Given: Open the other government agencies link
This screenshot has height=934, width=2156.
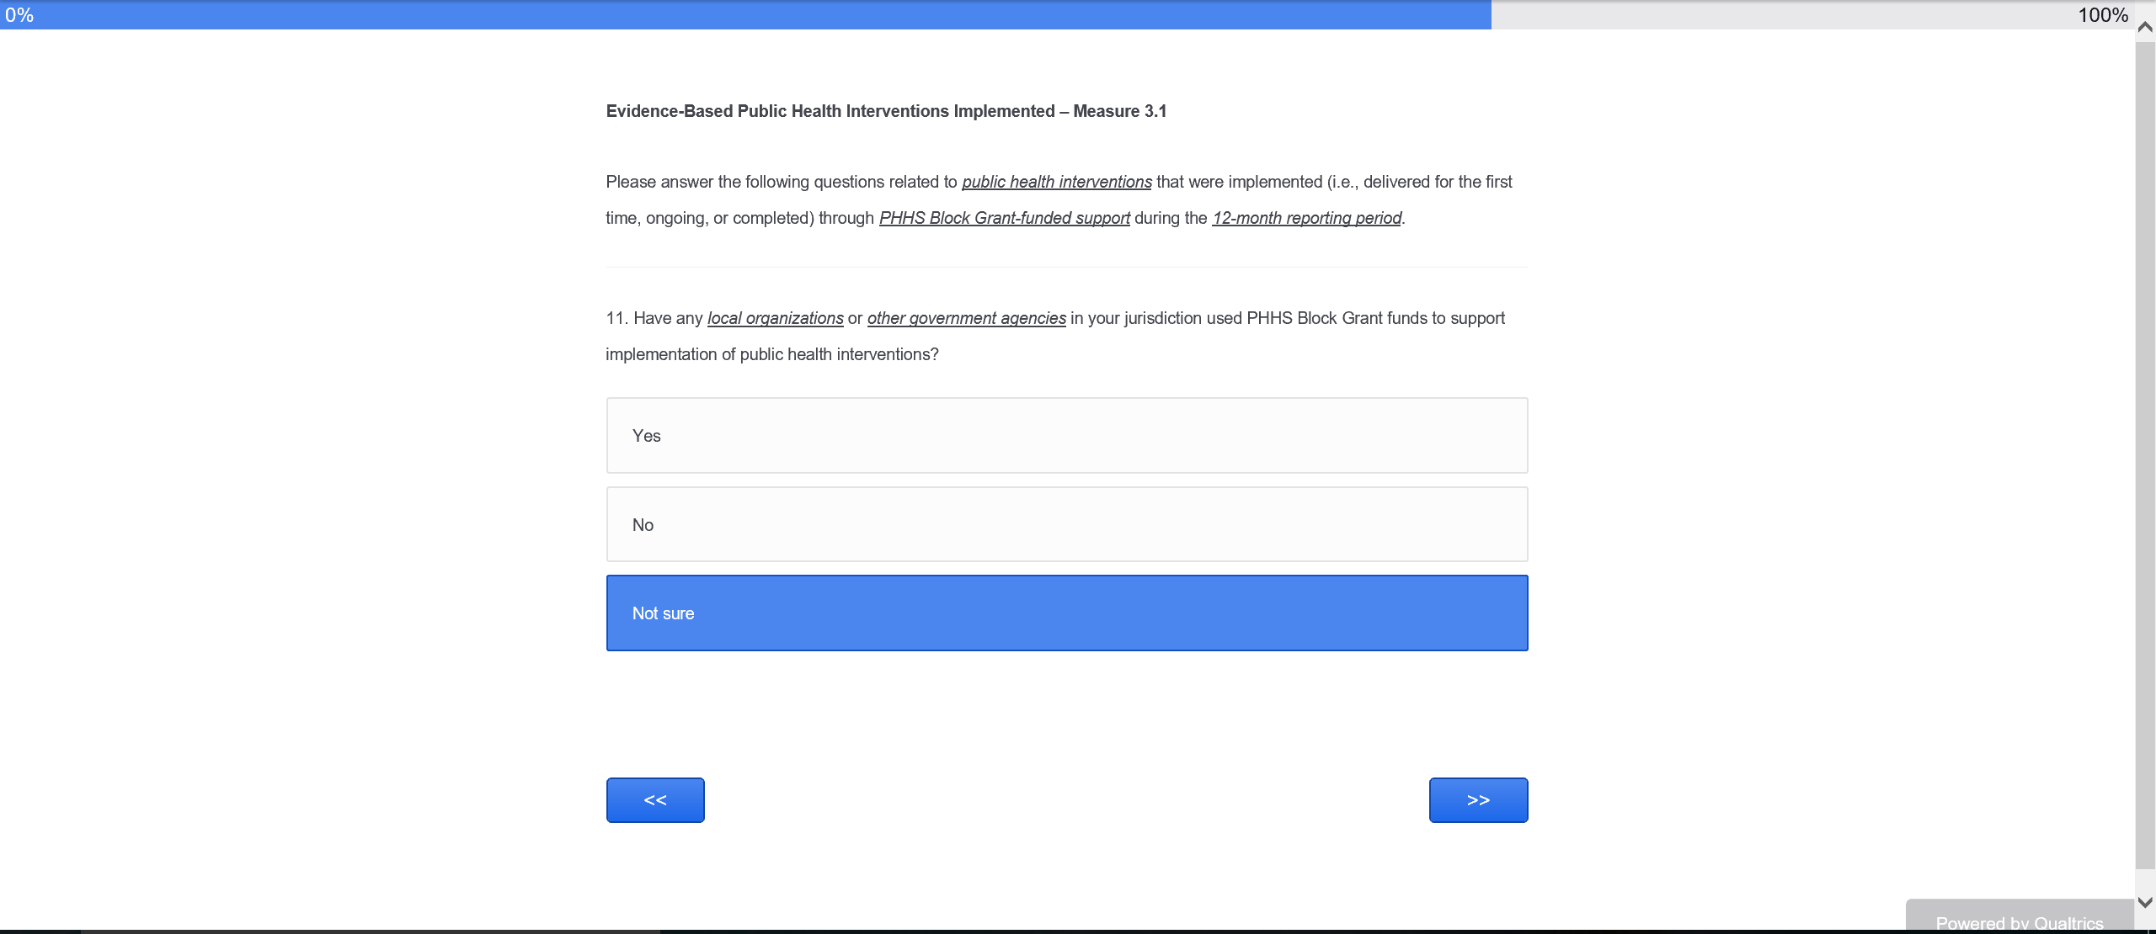Looking at the screenshot, I should coord(966,318).
